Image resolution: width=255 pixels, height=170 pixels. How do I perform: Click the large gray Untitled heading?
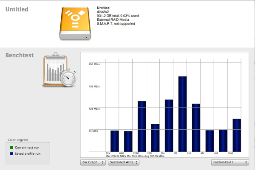[17, 9]
